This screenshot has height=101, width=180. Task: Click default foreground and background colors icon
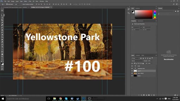[1, 61]
